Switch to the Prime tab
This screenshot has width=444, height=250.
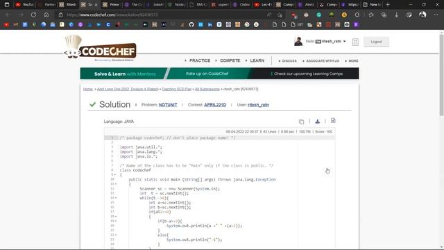click(111, 5)
